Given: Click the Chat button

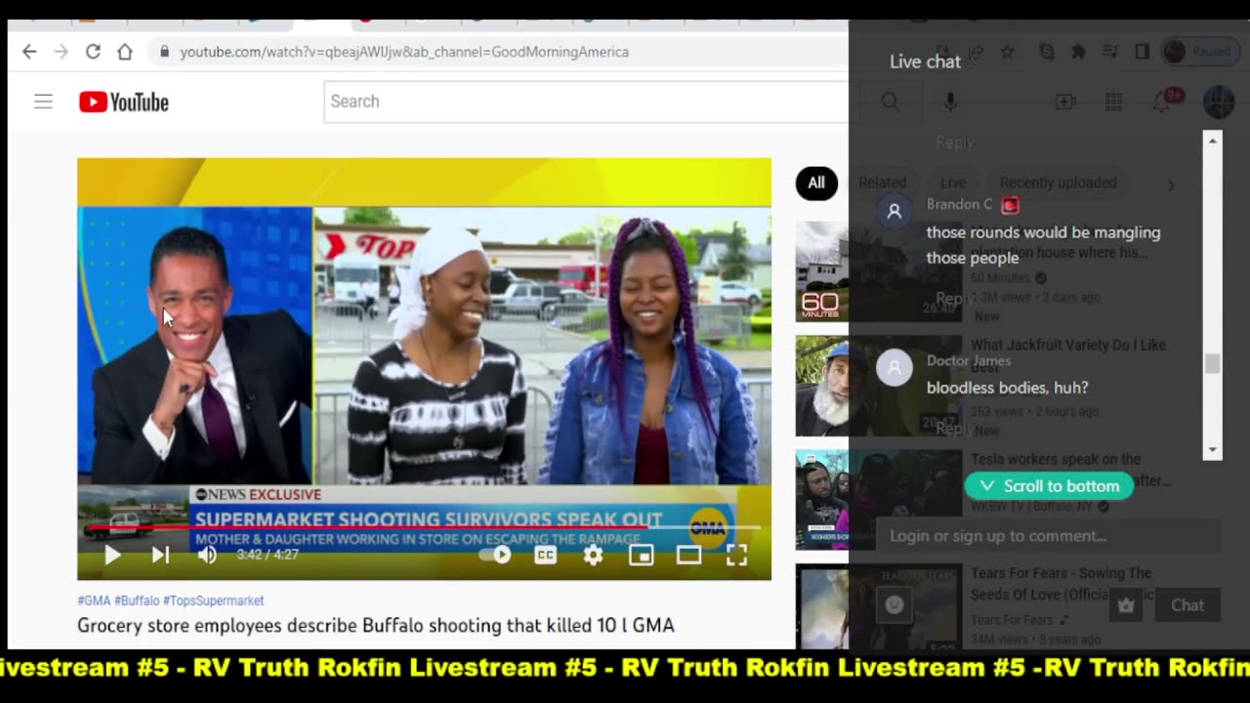Looking at the screenshot, I should (x=1187, y=605).
